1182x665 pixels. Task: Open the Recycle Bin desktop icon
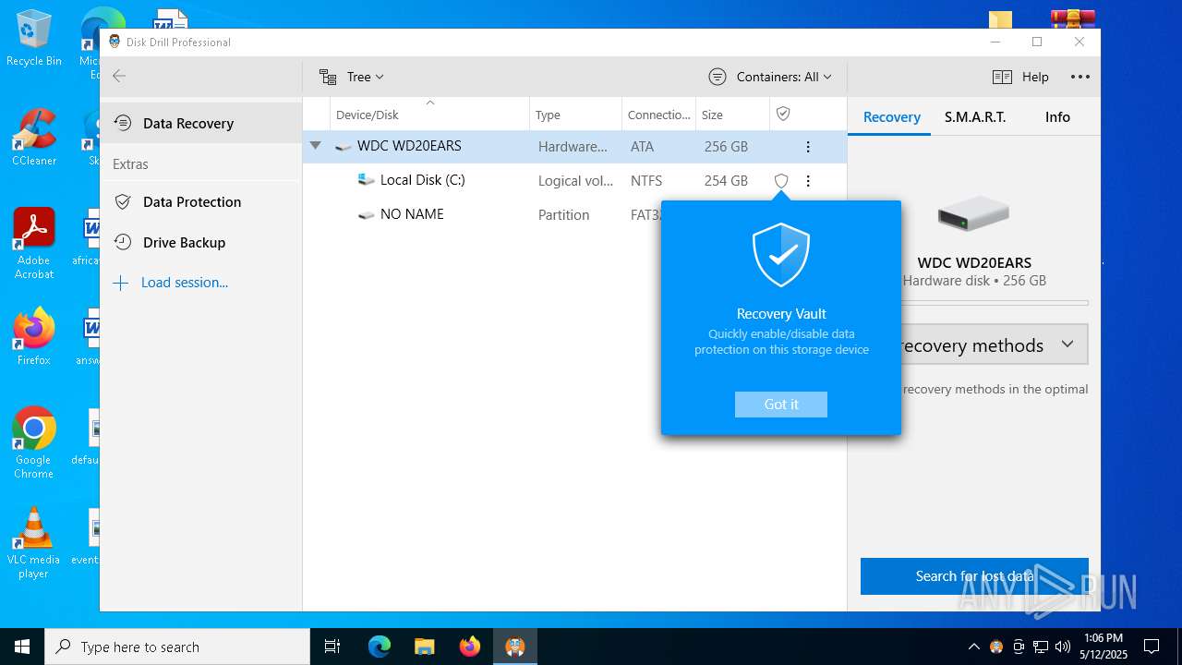tap(34, 38)
